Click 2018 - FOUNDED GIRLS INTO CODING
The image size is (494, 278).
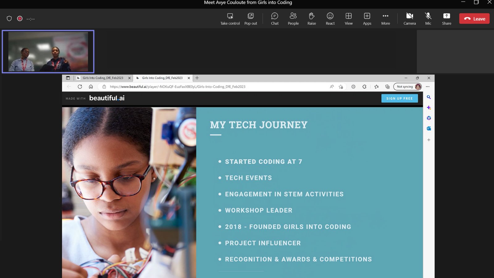tap(288, 227)
